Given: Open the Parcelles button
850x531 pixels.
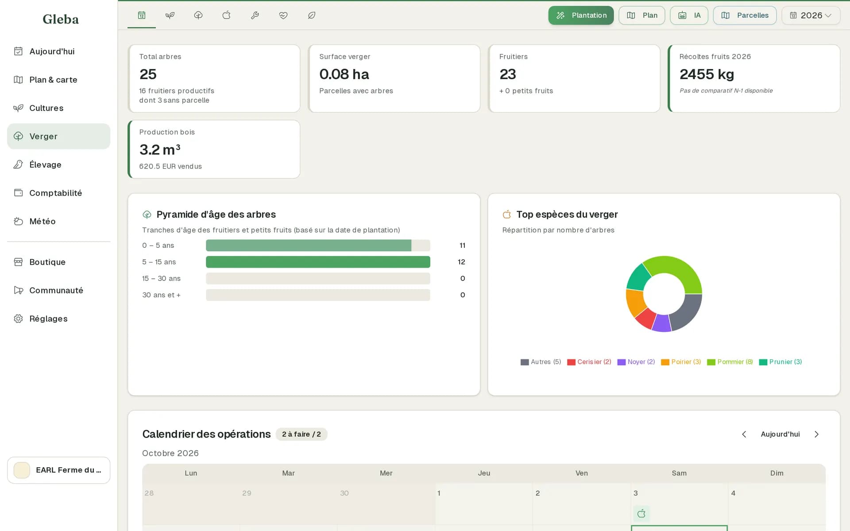Looking at the screenshot, I should point(745,15).
